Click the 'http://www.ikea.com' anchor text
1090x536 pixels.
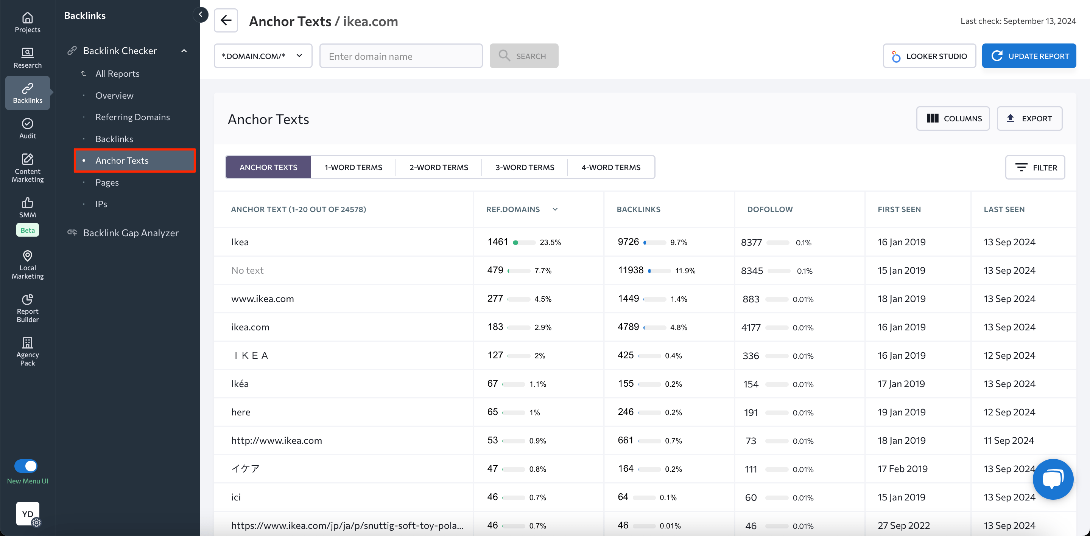[x=276, y=440]
